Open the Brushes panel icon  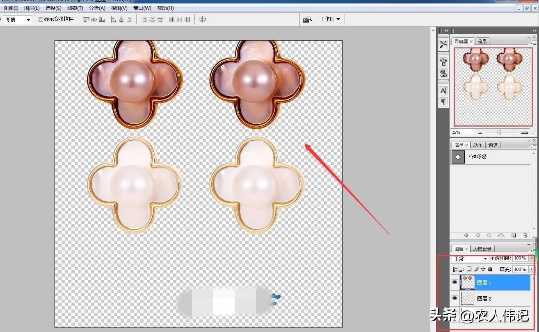[443, 62]
